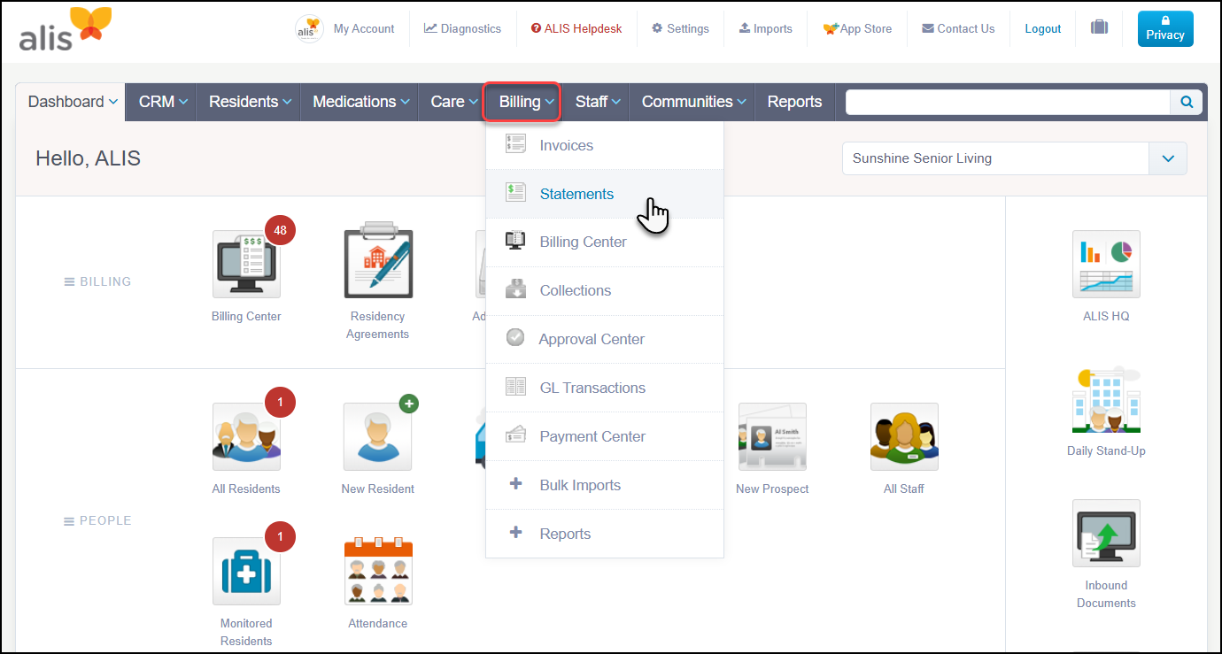Open the Daily Stand-Up building icon
Image resolution: width=1222 pixels, height=654 pixels.
pyautogui.click(x=1106, y=400)
